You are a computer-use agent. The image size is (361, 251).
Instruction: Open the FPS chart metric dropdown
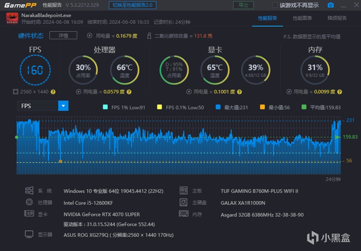tap(43, 106)
